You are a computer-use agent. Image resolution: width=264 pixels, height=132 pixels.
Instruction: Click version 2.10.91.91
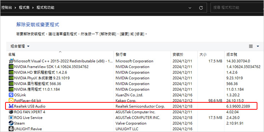click(x=235, y=123)
